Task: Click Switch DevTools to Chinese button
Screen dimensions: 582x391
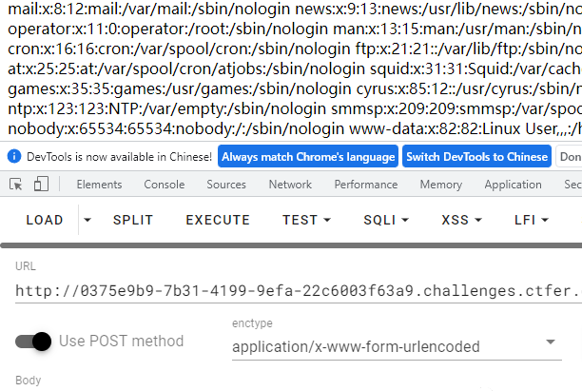Action: click(x=477, y=156)
